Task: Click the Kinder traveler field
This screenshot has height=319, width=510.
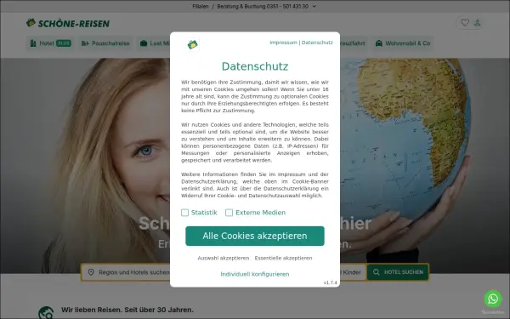Action: coord(353,272)
